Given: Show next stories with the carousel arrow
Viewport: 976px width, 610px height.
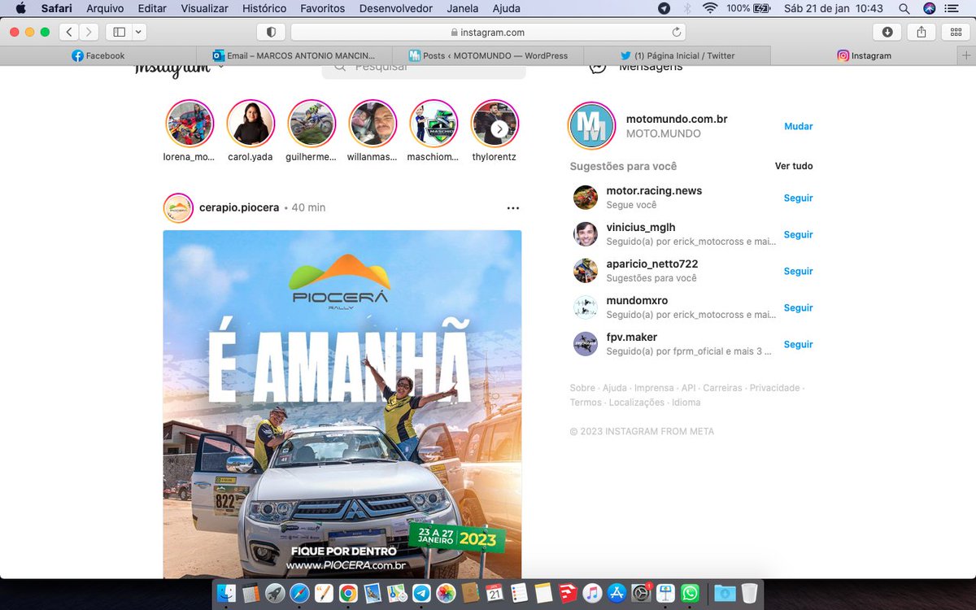Looking at the screenshot, I should (x=500, y=129).
